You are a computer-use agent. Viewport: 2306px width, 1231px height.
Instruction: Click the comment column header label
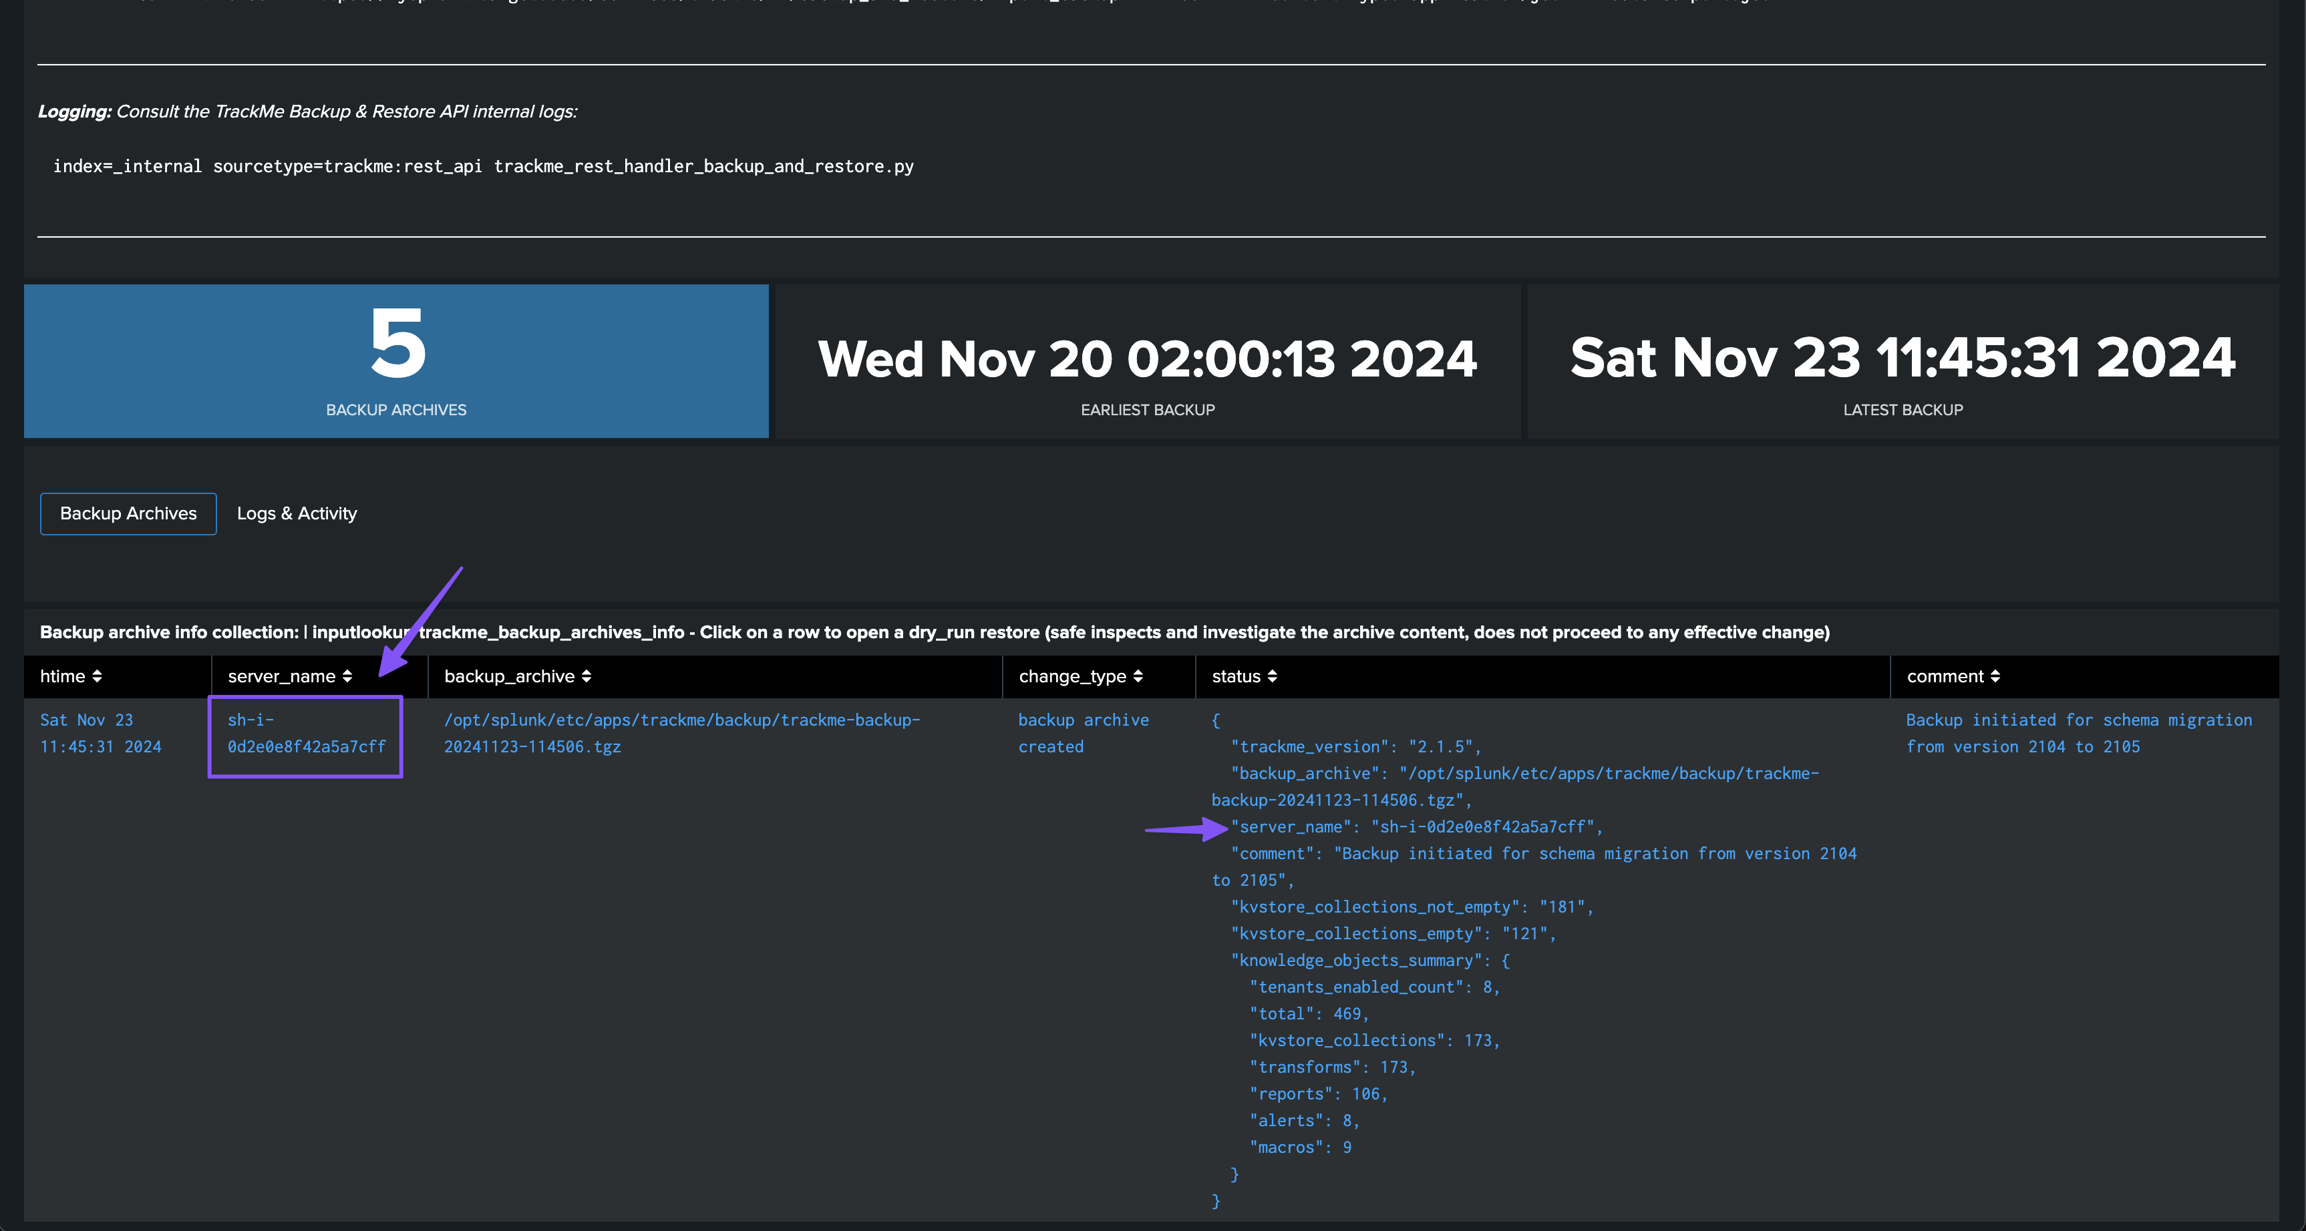click(1945, 676)
